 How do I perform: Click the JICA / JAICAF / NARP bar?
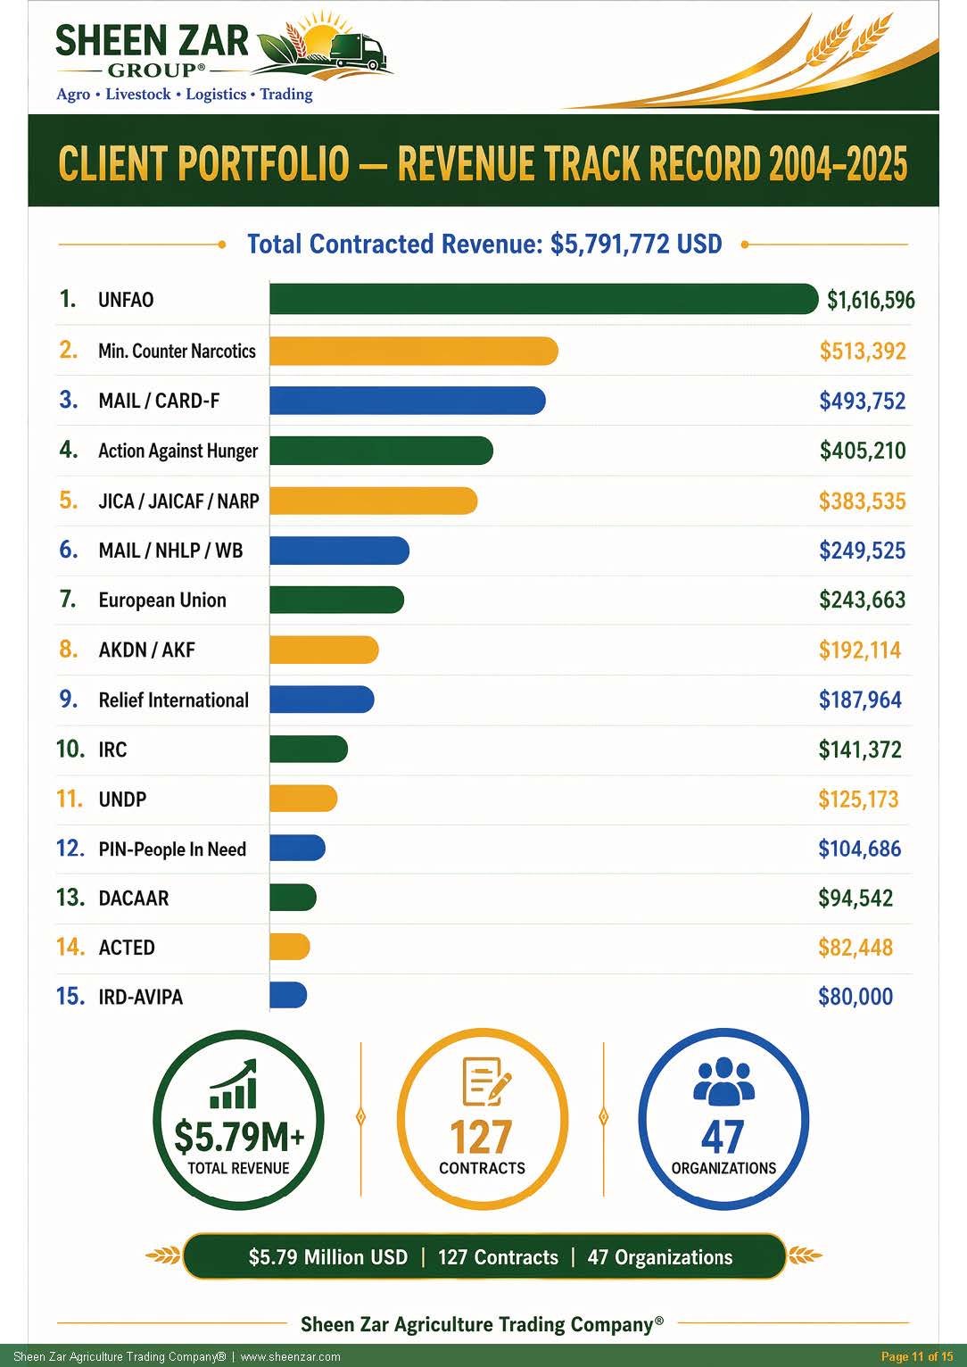(374, 501)
